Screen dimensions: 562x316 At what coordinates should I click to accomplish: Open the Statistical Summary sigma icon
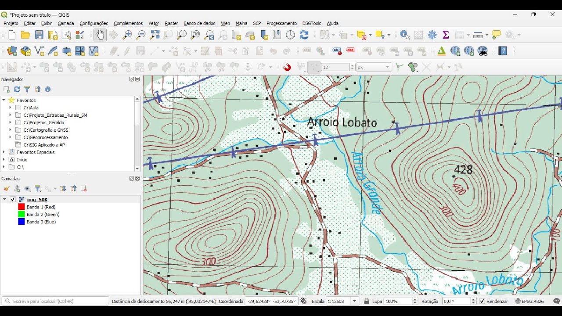click(x=446, y=35)
